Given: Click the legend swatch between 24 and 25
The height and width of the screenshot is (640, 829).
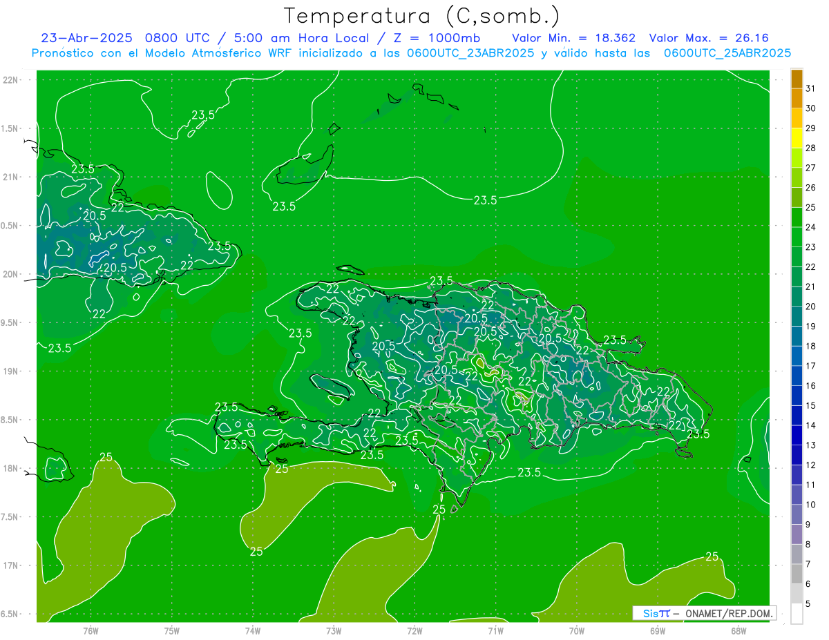Looking at the screenshot, I should (797, 217).
